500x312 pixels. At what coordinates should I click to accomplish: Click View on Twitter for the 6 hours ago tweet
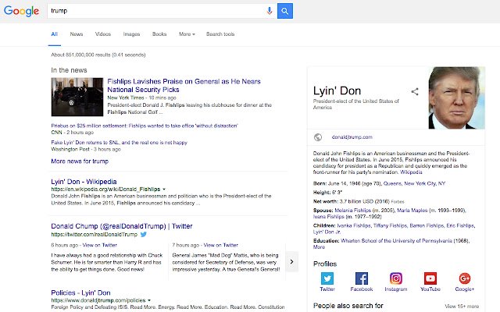[x=99, y=245]
